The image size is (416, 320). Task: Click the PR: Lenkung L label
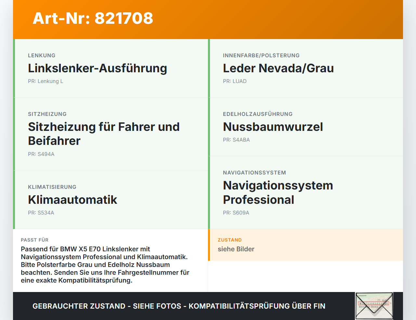(45, 81)
